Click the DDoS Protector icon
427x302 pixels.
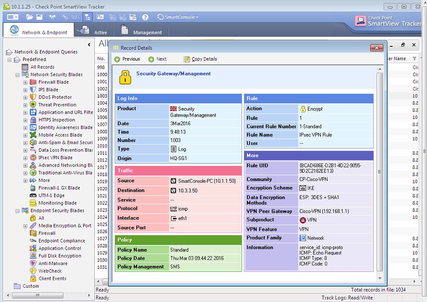[x=33, y=97]
